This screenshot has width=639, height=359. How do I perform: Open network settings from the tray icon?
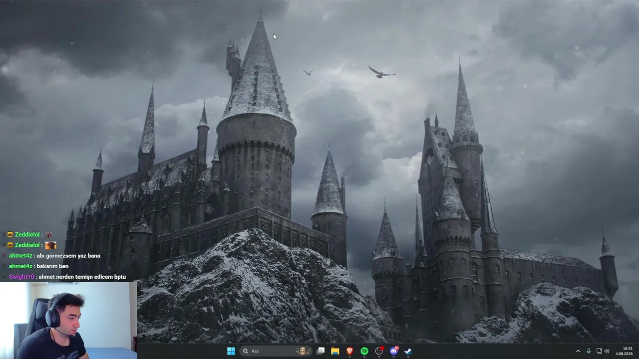[599, 351]
